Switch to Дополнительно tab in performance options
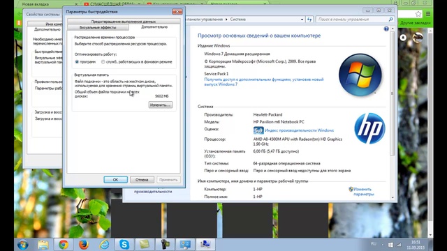 154,27
